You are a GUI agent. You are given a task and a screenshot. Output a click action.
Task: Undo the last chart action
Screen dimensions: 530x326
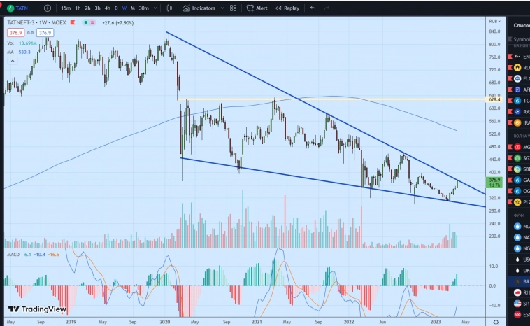(313, 8)
